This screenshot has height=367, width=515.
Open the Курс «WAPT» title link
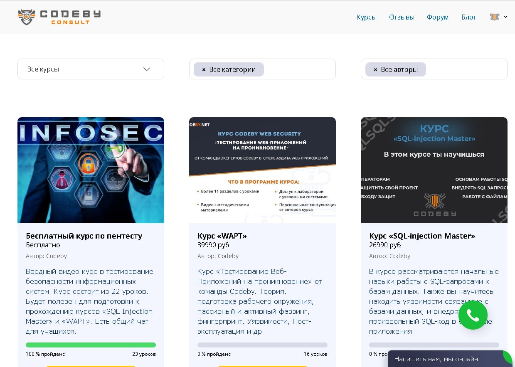click(222, 236)
